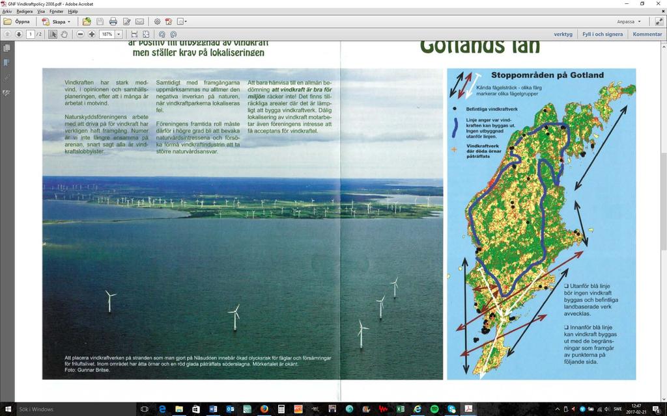Click the Adobe Acrobat taskbar icon
The image size is (667, 416).
tap(468, 409)
